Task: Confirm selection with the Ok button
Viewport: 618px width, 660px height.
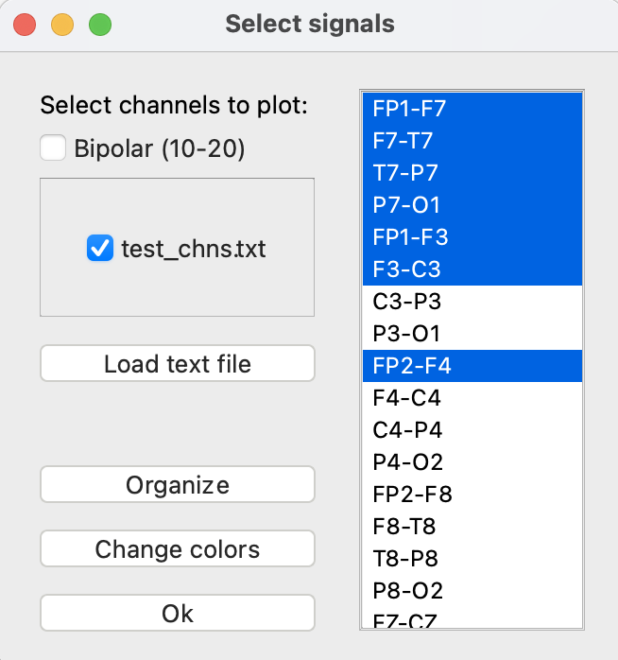Action: [x=178, y=614]
